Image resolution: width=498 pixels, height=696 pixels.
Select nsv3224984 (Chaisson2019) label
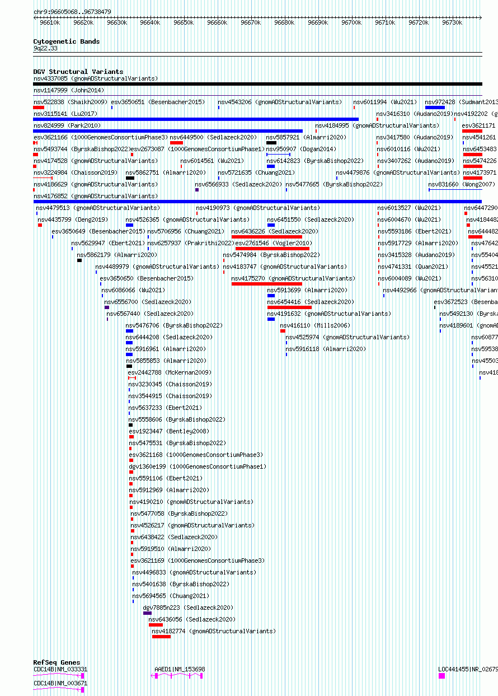click(x=76, y=172)
